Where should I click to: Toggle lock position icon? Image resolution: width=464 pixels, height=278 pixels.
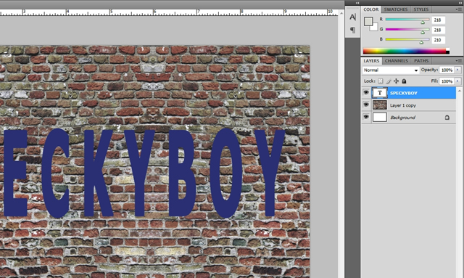click(397, 81)
